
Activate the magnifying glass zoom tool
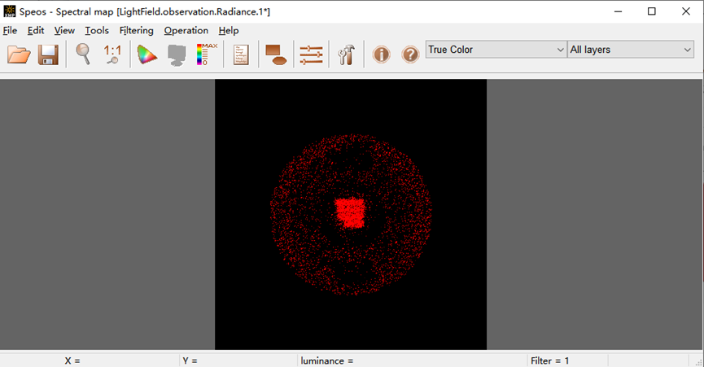pyautogui.click(x=83, y=55)
